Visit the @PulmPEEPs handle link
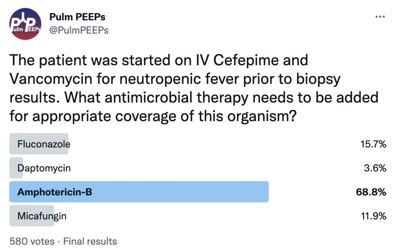The height and width of the screenshot is (251, 395). pyautogui.click(x=79, y=30)
